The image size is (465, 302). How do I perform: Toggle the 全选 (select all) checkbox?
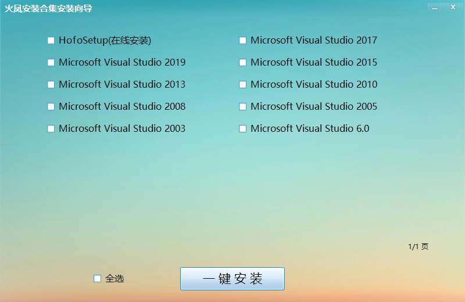[98, 279]
